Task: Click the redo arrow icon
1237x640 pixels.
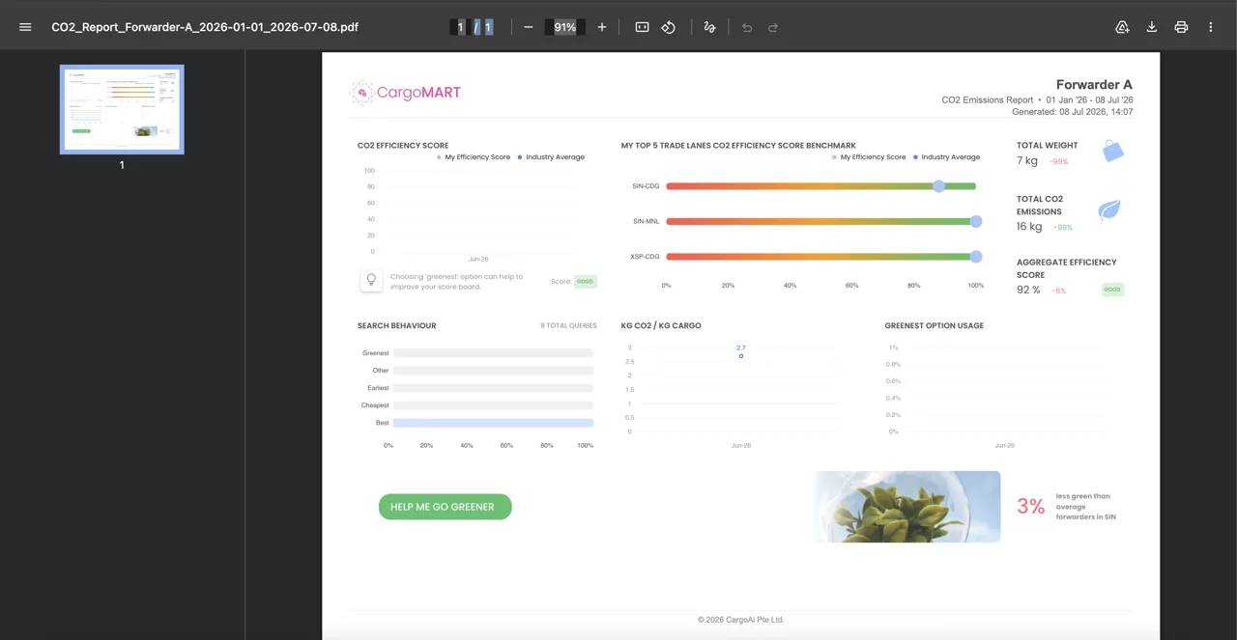Action: [x=773, y=27]
